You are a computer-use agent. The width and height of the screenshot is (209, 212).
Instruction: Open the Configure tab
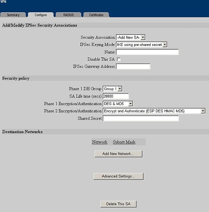41,15
